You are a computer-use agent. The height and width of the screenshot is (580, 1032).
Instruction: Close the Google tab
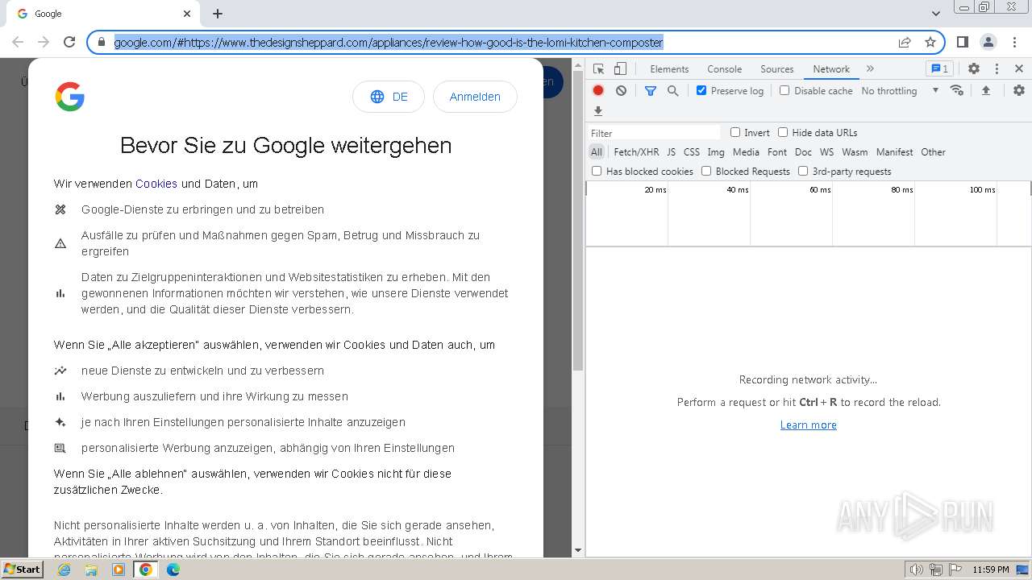pos(187,14)
